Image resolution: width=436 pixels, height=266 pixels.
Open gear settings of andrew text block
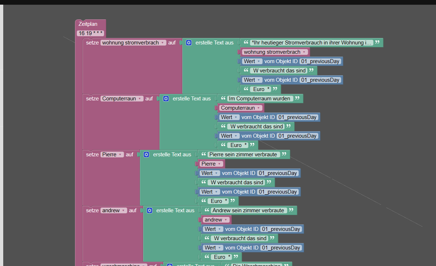(150, 210)
